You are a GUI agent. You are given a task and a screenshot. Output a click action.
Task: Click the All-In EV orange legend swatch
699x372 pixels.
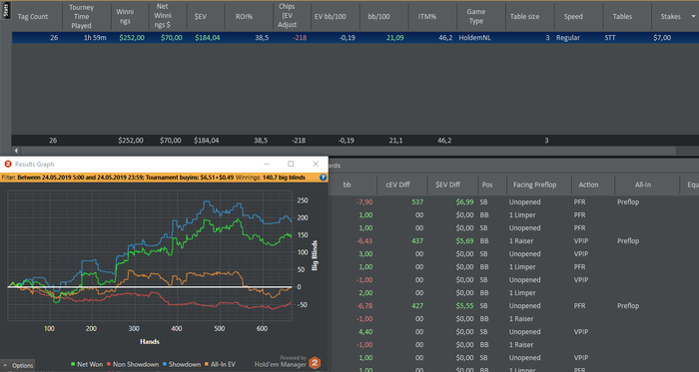tap(207, 364)
